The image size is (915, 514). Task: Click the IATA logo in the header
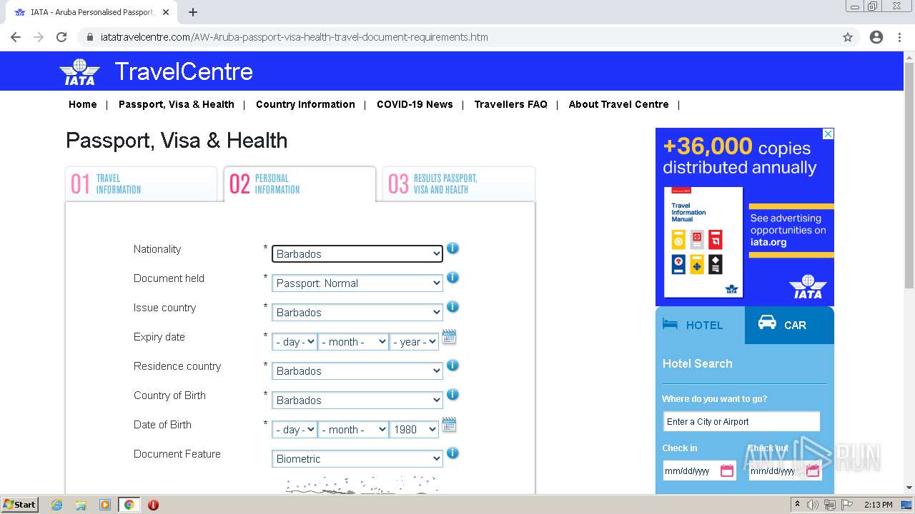tap(79, 71)
